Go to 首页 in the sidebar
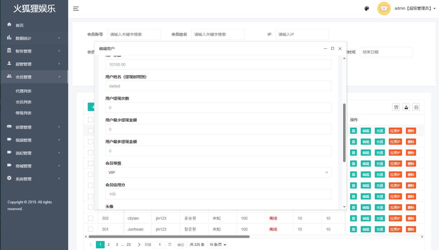Viewport: 439px width, 250px height. pos(20,25)
